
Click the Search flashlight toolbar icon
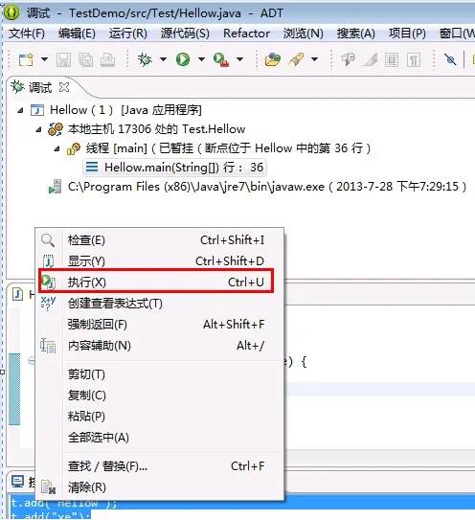pyautogui.click(x=296, y=60)
